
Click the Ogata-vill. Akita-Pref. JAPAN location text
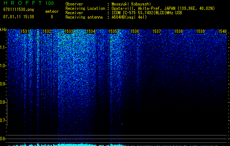click(163, 8)
